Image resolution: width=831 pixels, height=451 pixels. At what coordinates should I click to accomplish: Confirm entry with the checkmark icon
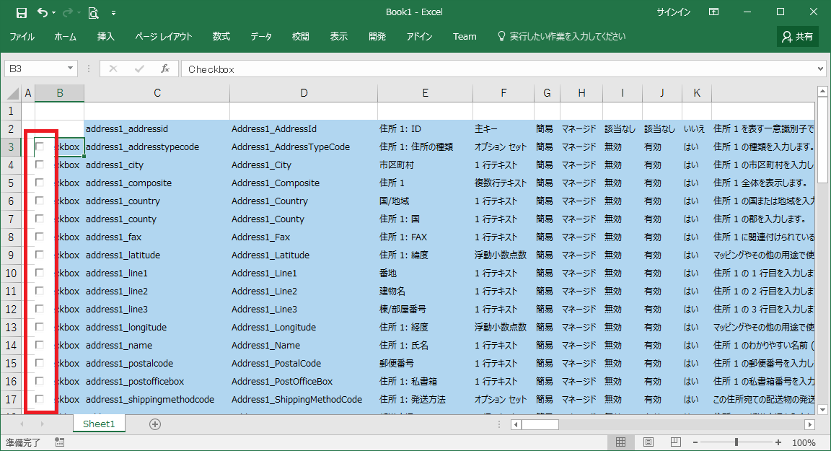(x=139, y=69)
